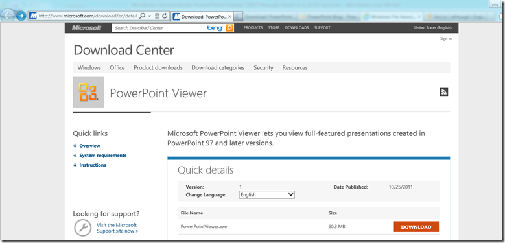Click the site favicon in address bar
Image resolution: width=505 pixels, height=243 pixels.
click(x=33, y=16)
